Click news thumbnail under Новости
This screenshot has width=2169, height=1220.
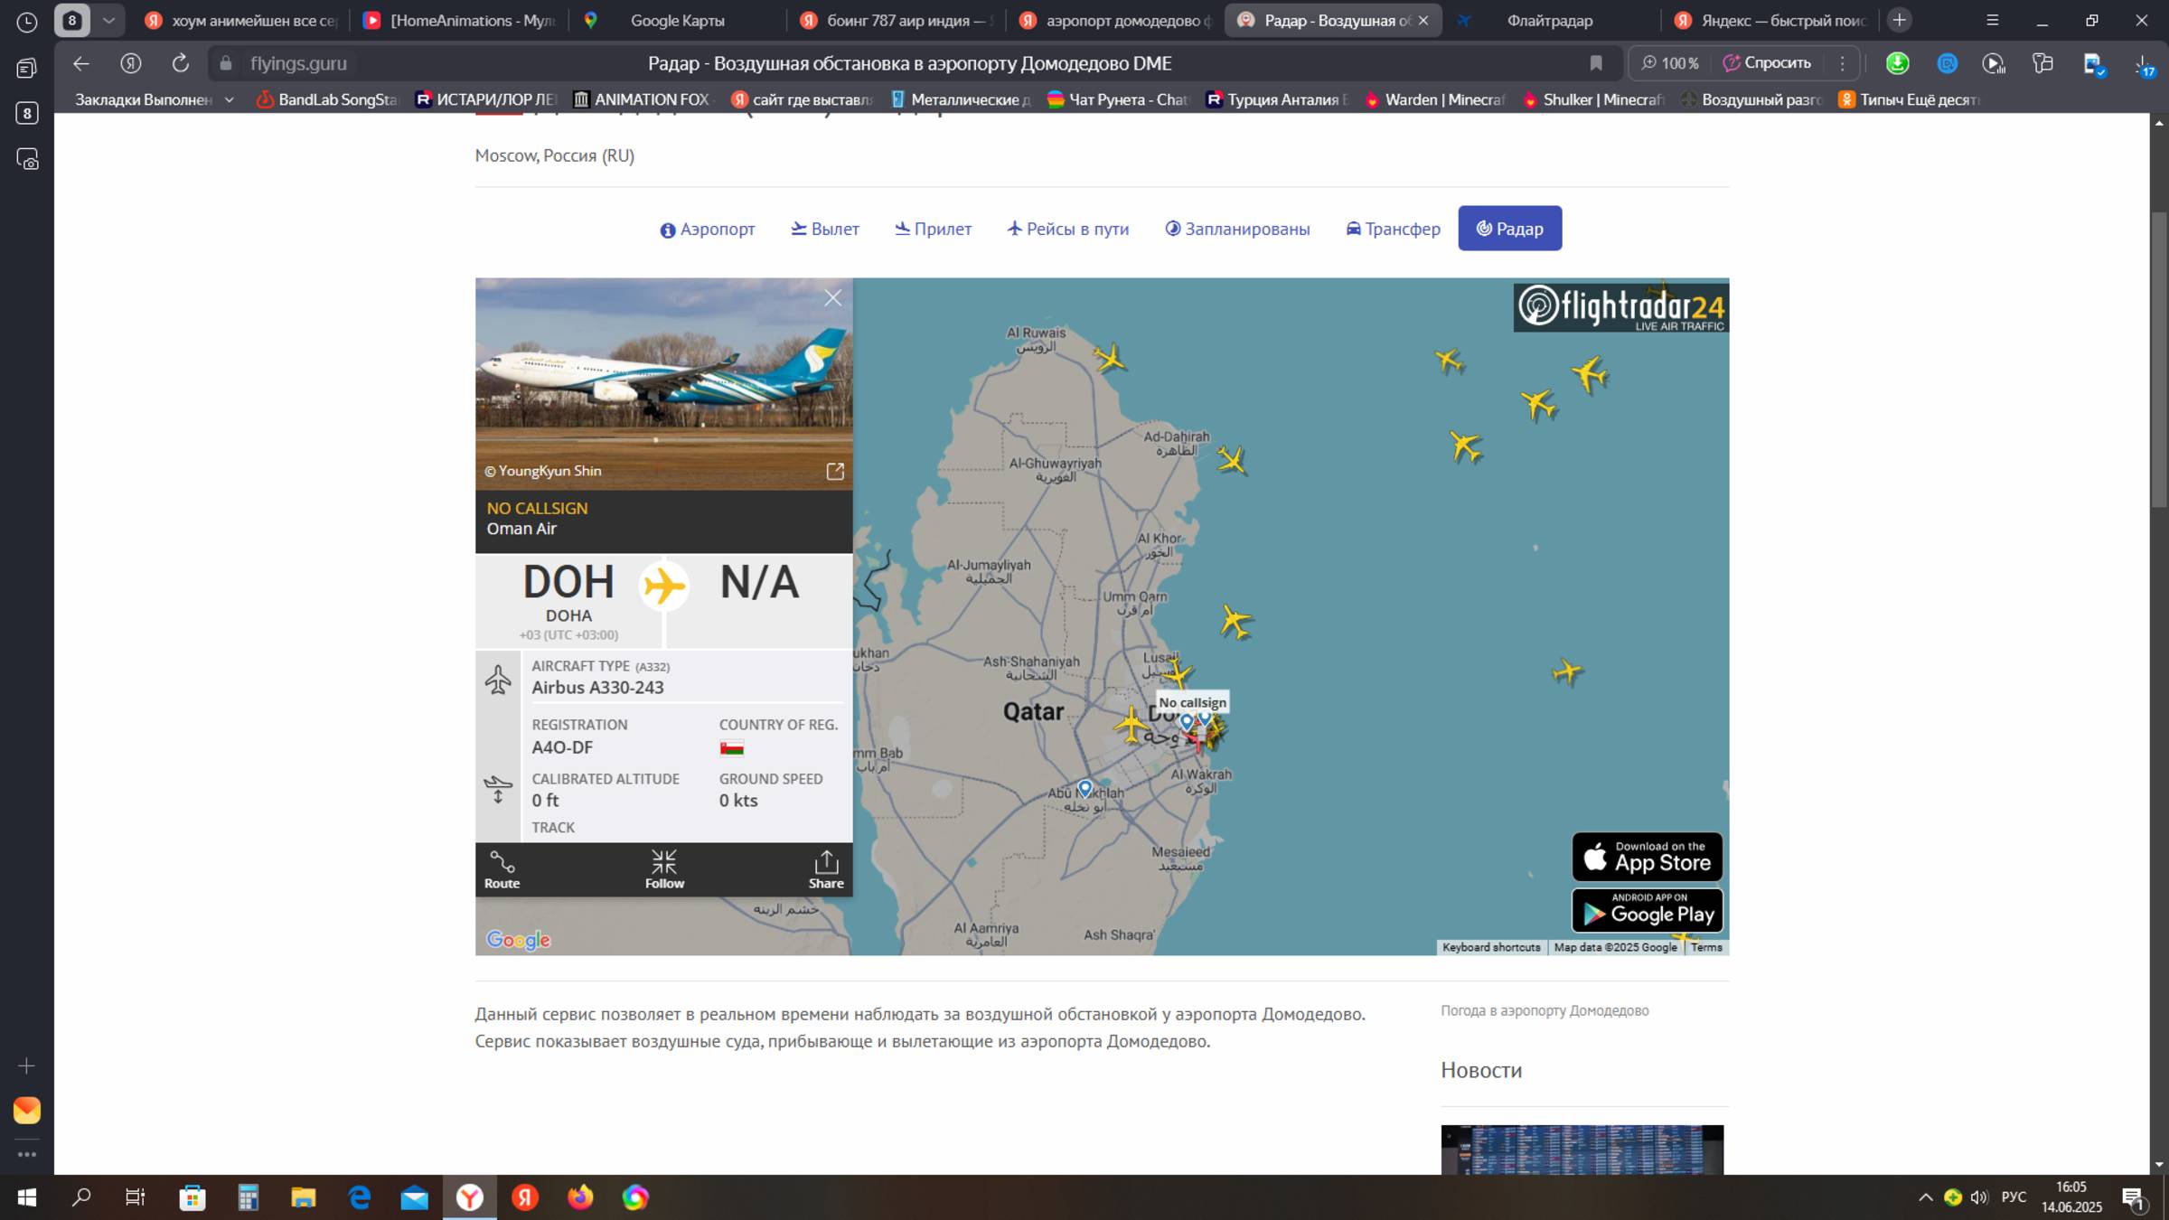pyautogui.click(x=1582, y=1150)
